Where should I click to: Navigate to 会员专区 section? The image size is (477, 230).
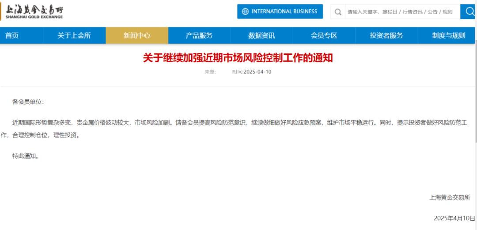pos(324,36)
